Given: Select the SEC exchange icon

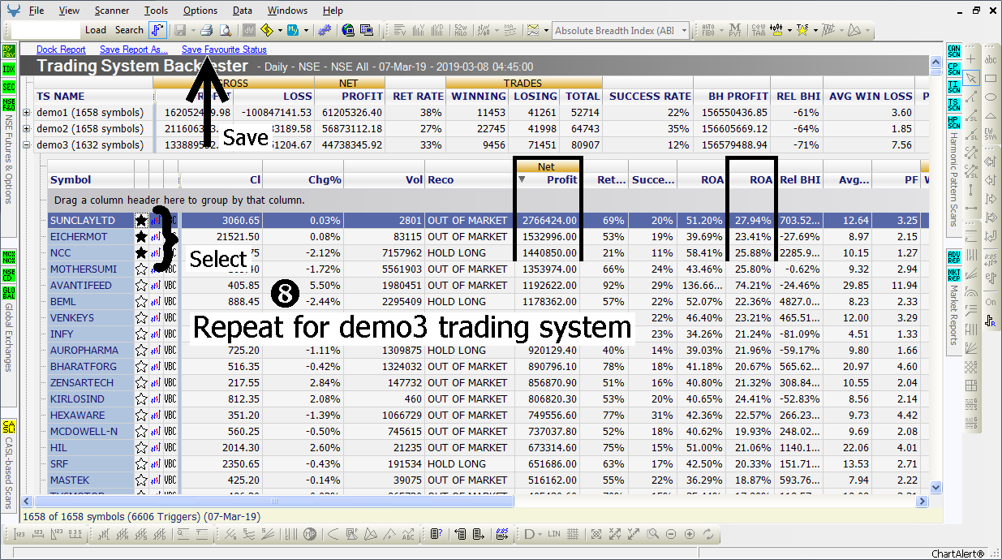Looking at the screenshot, I should 9,87.
